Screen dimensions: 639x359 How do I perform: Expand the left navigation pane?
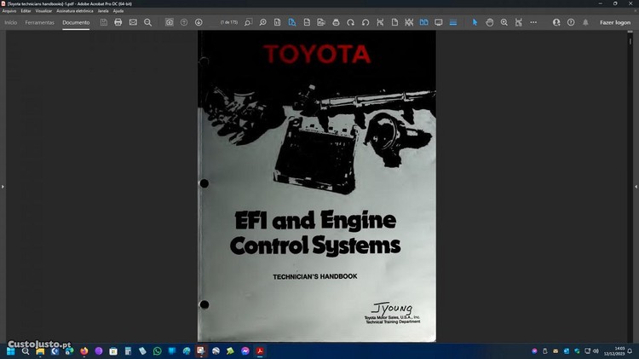(3, 186)
